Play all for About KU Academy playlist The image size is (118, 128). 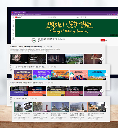(x=48, y=47)
